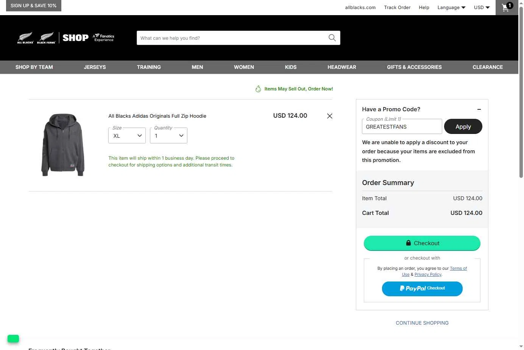This screenshot has width=524, height=350.
Task: Open the Terms of Use link
Action: click(458, 269)
